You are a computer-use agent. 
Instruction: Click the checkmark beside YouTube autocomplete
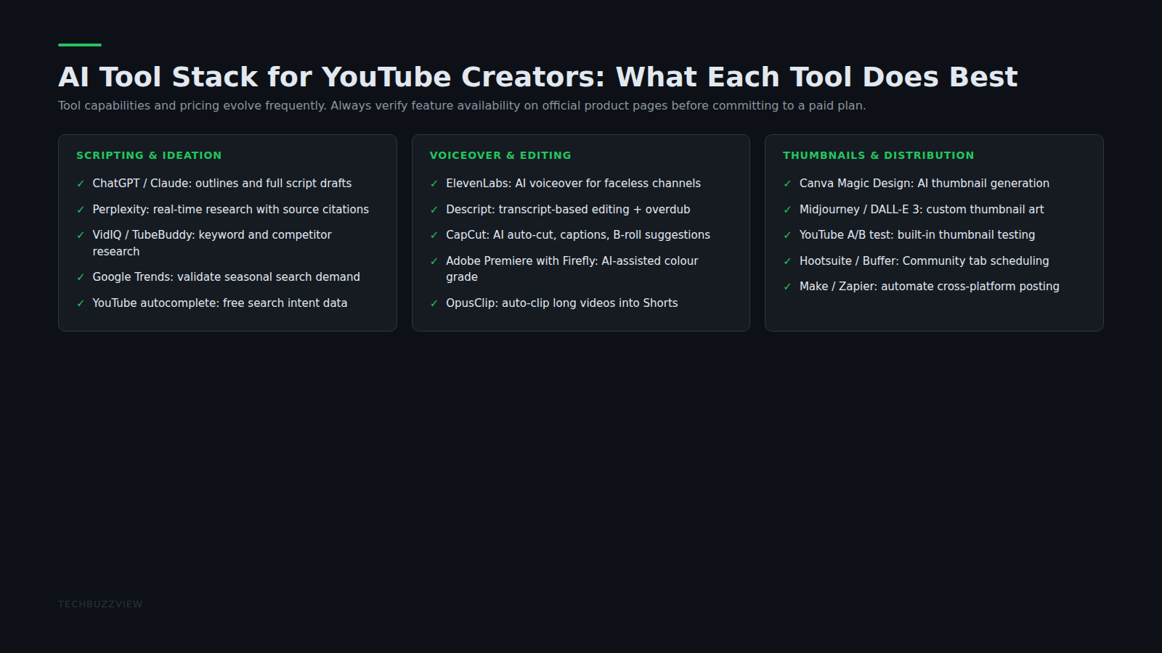pos(81,304)
